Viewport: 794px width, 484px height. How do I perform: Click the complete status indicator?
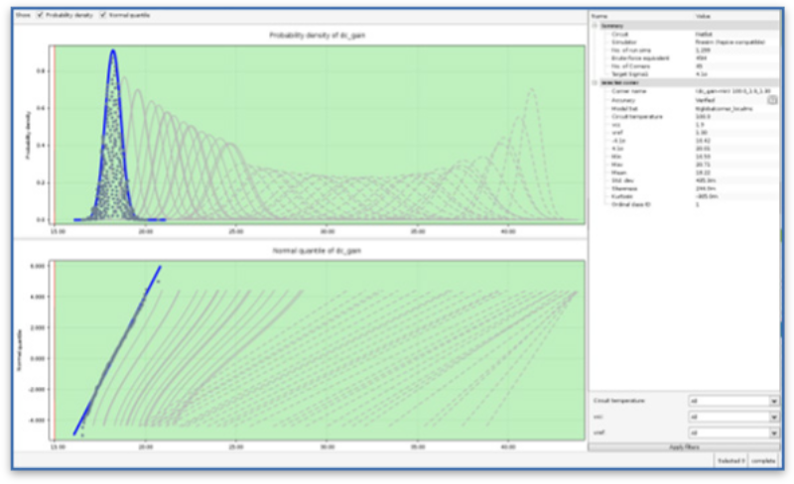[764, 462]
